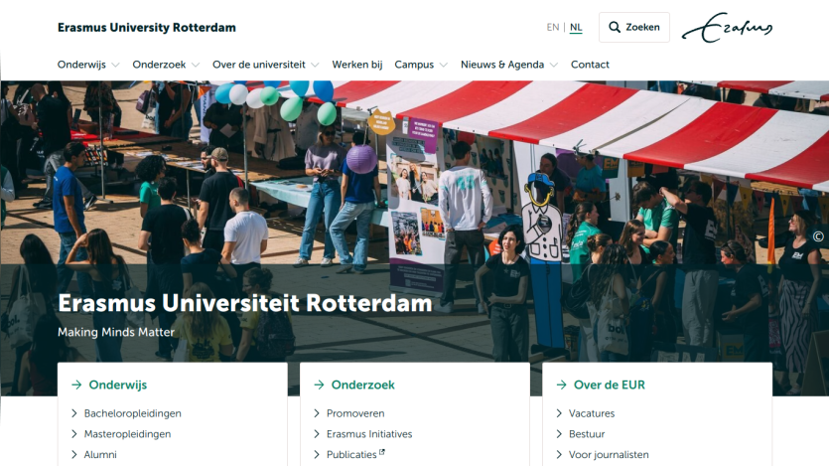Screen dimensions: 829x466
Task: Open the Publicaties external link
Action: [351, 454]
